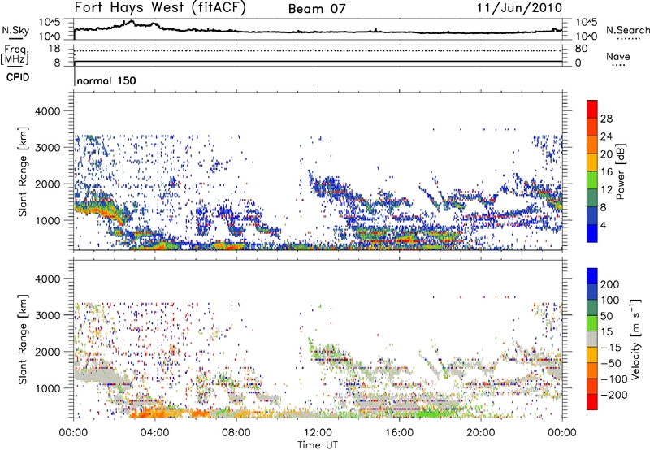
Task: Click the "12:00" time tick label
Action: click(318, 433)
